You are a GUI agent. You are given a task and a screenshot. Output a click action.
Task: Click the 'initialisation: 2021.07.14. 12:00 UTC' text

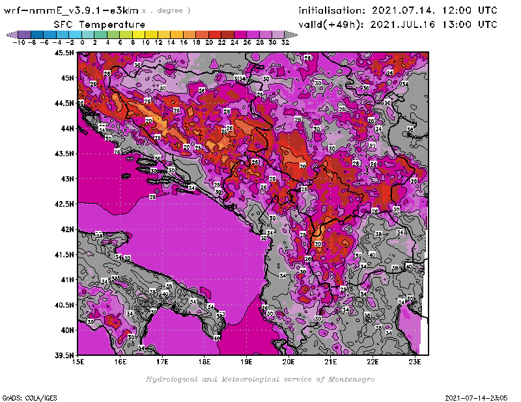[398, 10]
